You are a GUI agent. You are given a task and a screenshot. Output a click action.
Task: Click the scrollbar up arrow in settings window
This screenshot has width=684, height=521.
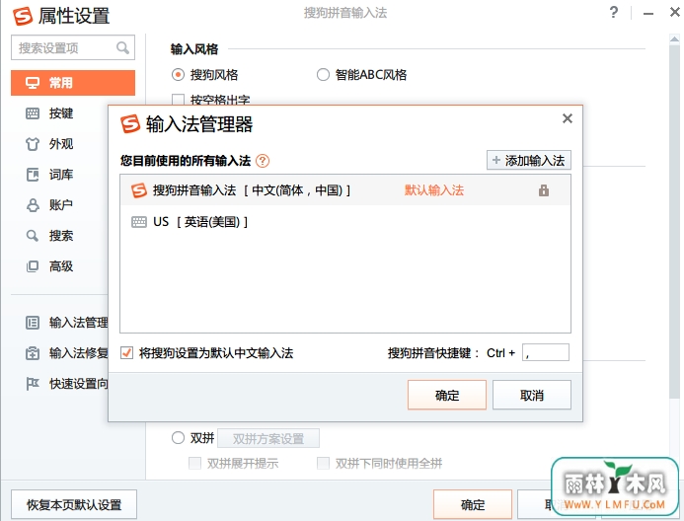tap(674, 39)
